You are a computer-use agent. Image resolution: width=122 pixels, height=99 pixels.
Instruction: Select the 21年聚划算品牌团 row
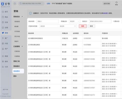74,45
